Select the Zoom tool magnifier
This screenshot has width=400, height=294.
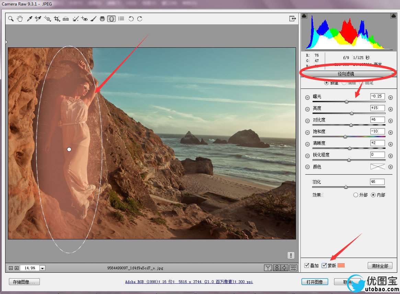[x=11, y=19]
